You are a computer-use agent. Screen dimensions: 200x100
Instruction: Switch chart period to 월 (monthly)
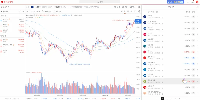[131, 11]
